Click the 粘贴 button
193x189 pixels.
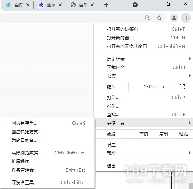point(183,134)
